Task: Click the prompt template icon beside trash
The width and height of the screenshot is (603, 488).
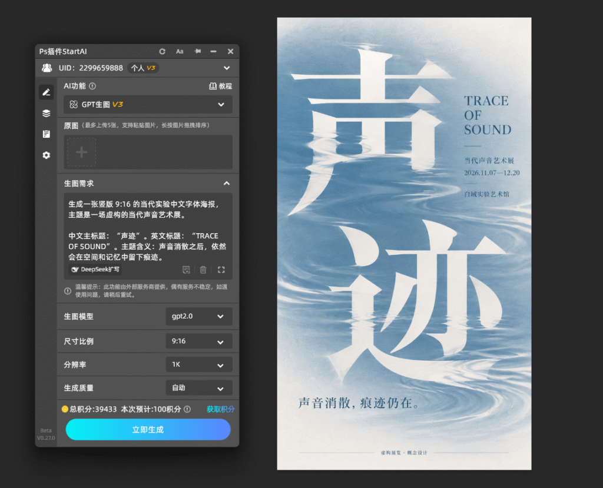Action: coord(186,270)
